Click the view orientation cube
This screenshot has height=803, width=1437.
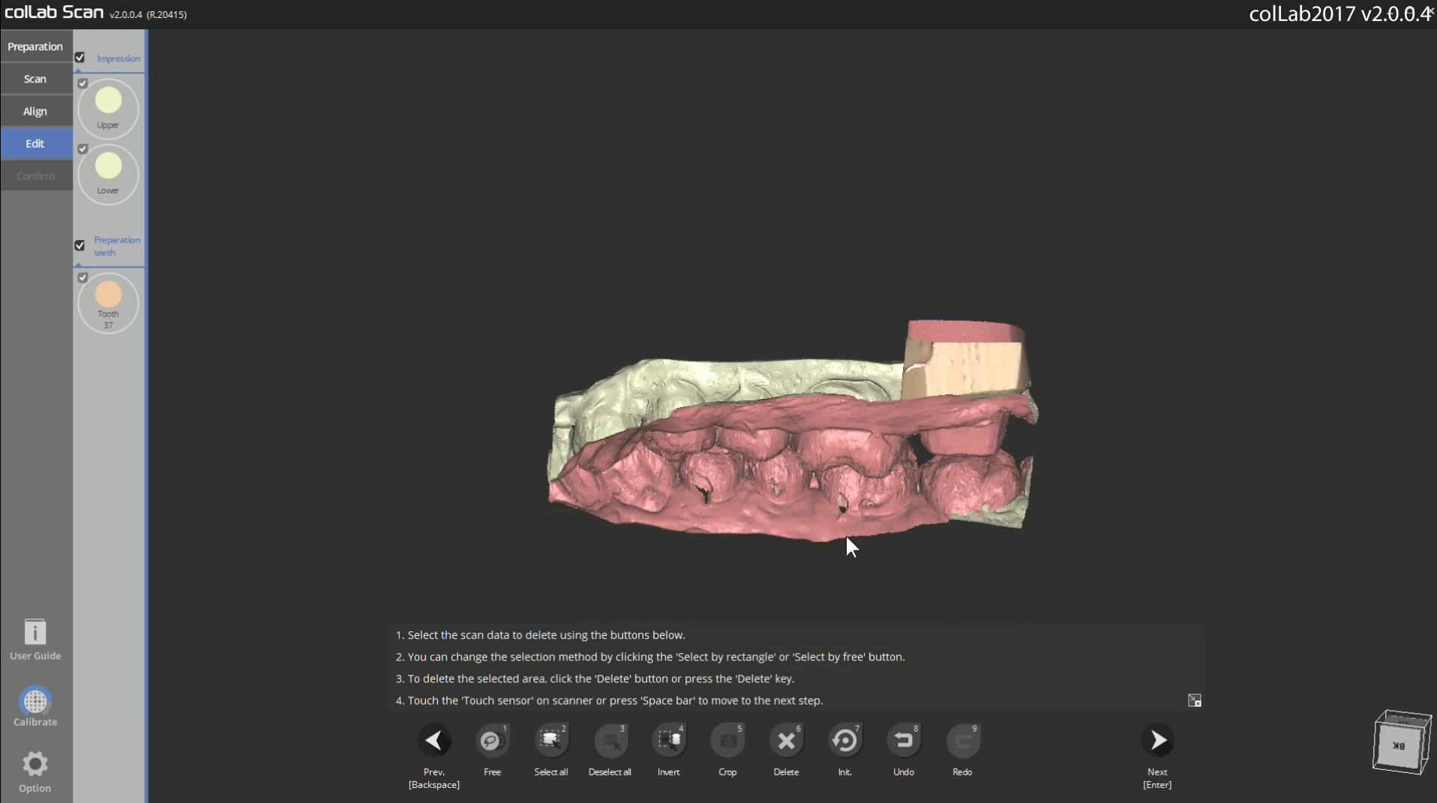pos(1401,742)
